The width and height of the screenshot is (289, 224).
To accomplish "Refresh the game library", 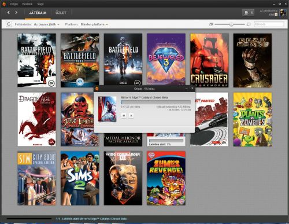I will pyautogui.click(x=9, y=24).
